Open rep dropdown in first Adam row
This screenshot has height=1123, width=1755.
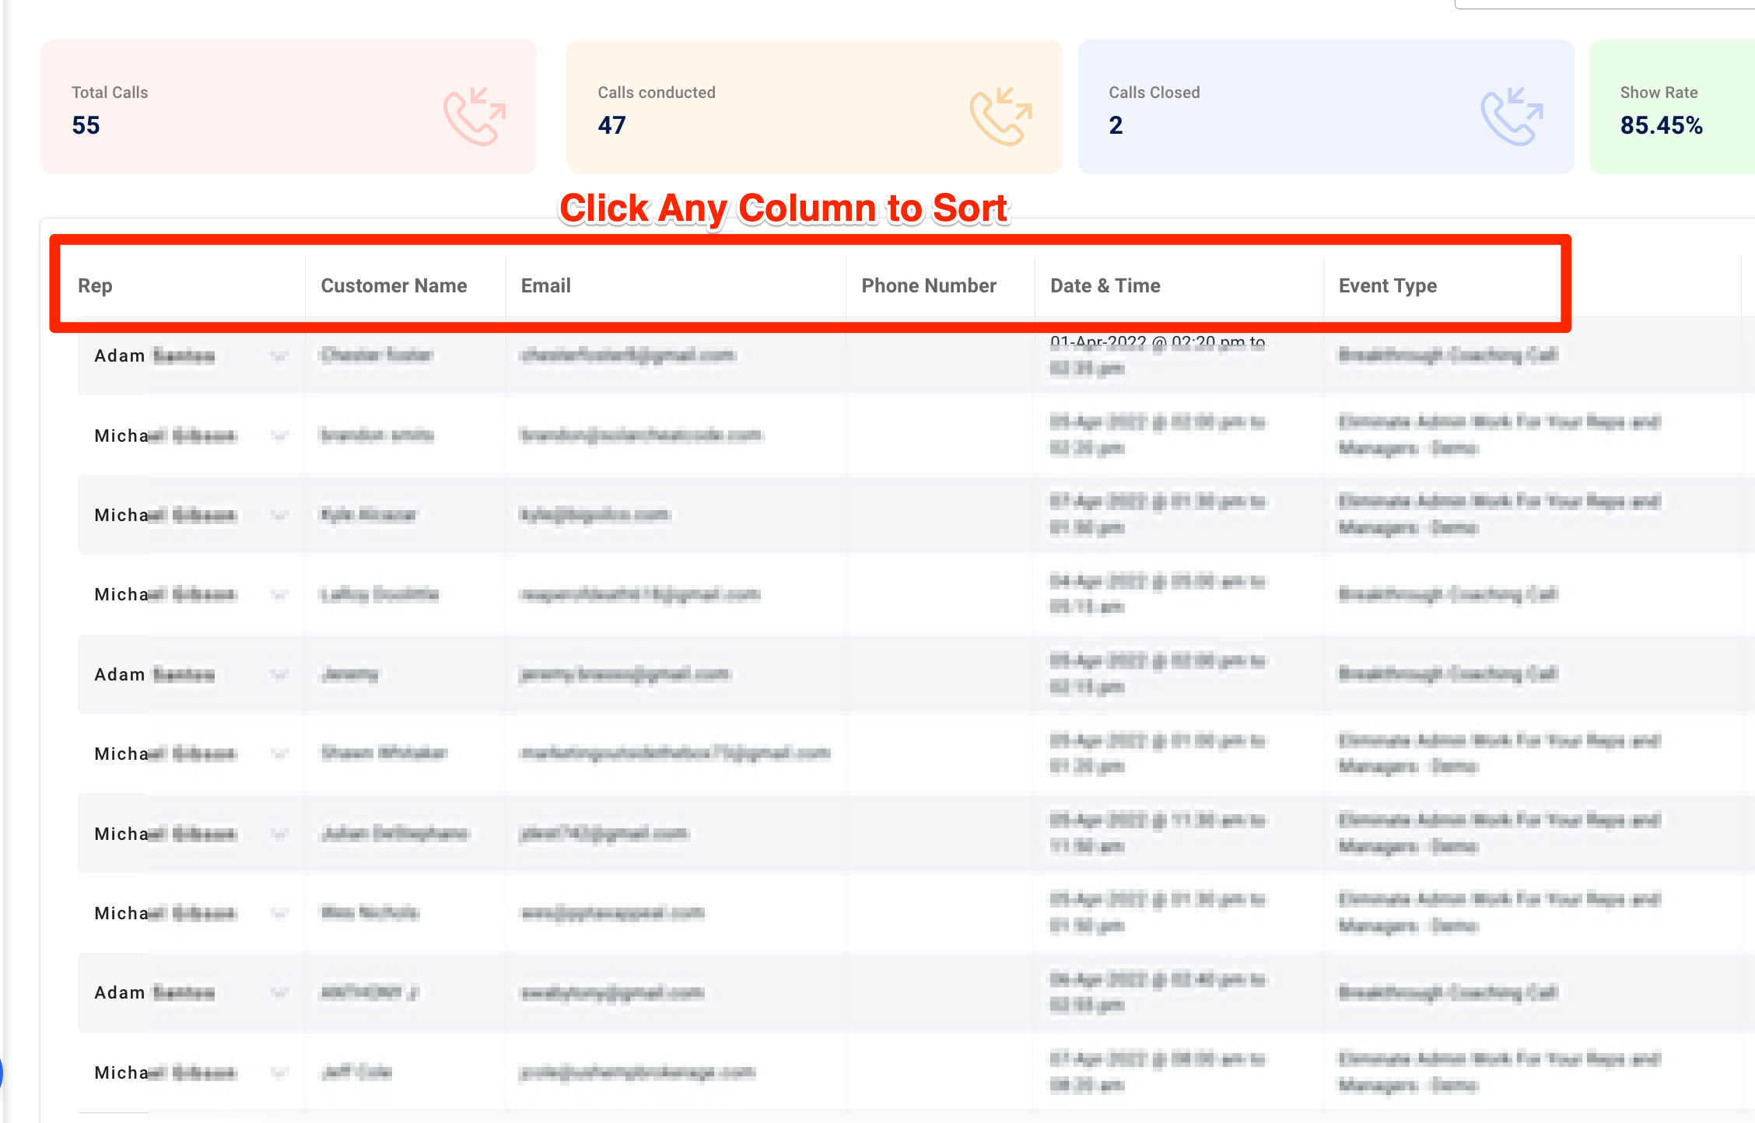pyautogui.click(x=279, y=356)
